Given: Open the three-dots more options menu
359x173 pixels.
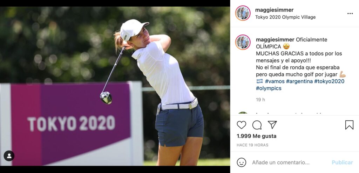Looking at the screenshot, I should coord(350,14).
